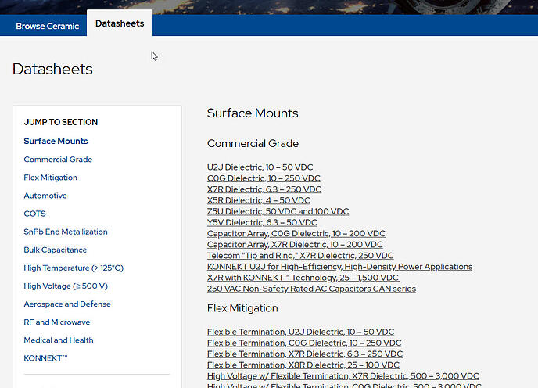Open Telecom "Tip and Ring," X7R datasheet
Screen dimensions: 538x388
[x=300, y=256]
